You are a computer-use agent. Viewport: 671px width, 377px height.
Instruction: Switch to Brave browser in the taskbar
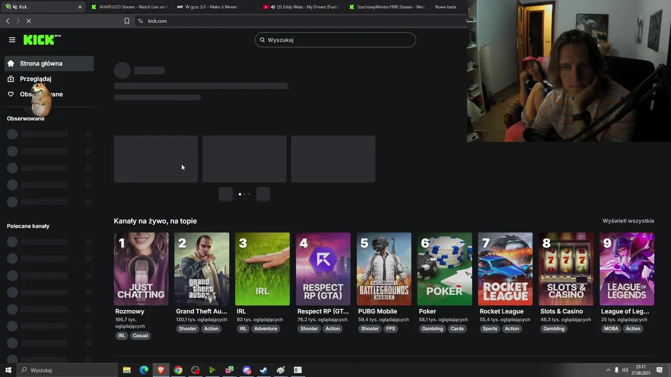(161, 370)
